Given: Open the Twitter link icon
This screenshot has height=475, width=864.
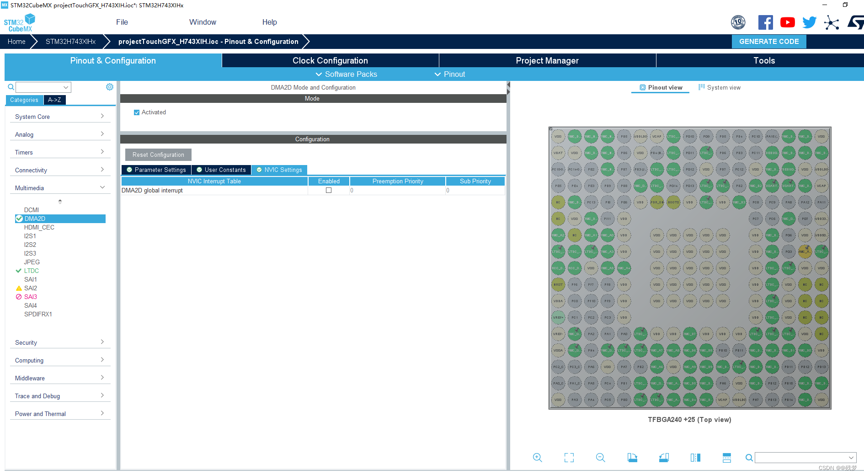Looking at the screenshot, I should click(x=810, y=22).
